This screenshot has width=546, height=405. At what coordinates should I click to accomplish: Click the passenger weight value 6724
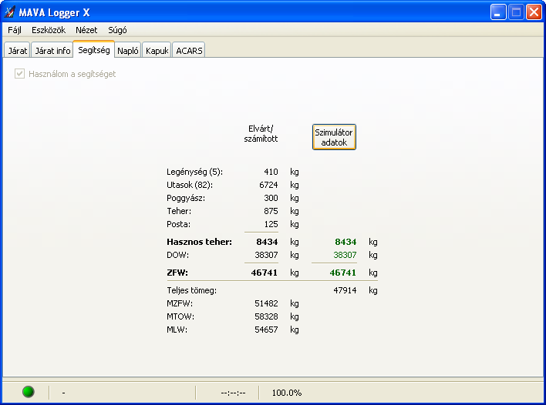pyautogui.click(x=268, y=185)
